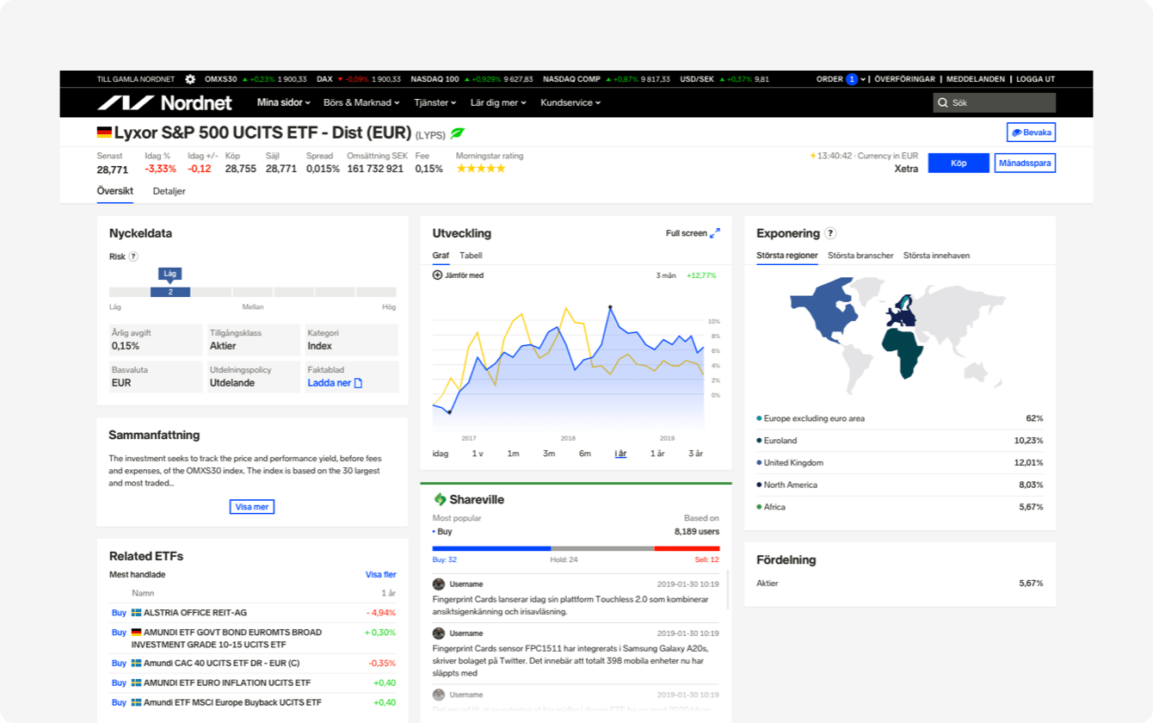Select the idag chart period
Image resolution: width=1153 pixels, height=723 pixels.
coord(441,454)
